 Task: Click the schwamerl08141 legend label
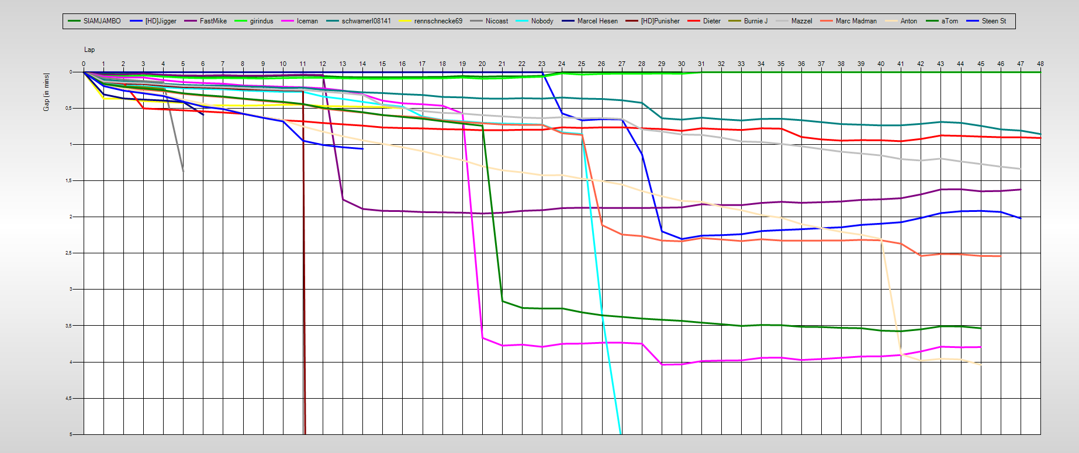pos(366,21)
